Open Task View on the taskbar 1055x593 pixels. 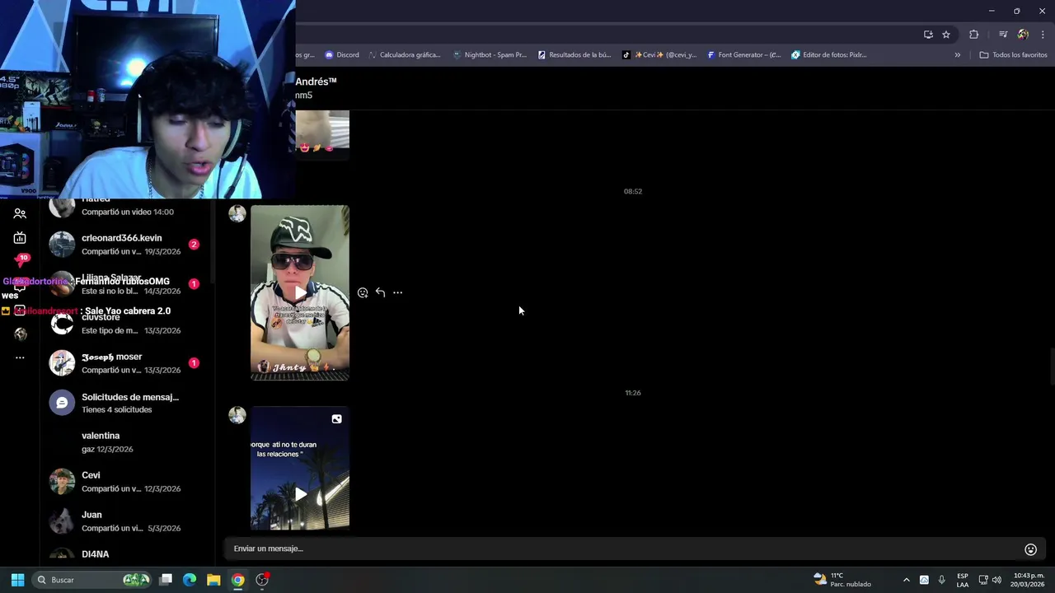[166, 580]
